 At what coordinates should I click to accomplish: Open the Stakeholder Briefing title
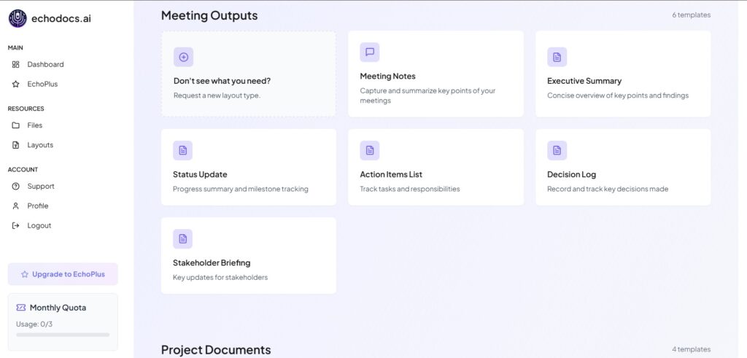point(212,262)
